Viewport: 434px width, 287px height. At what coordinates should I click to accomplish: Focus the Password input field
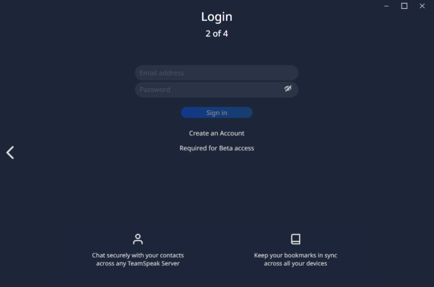click(217, 90)
